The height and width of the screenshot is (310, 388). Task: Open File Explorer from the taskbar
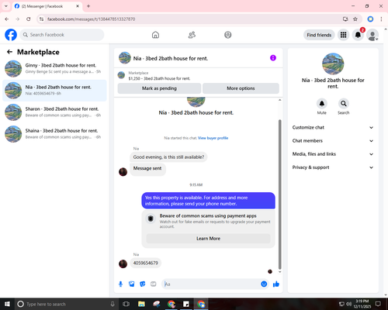click(x=141, y=304)
